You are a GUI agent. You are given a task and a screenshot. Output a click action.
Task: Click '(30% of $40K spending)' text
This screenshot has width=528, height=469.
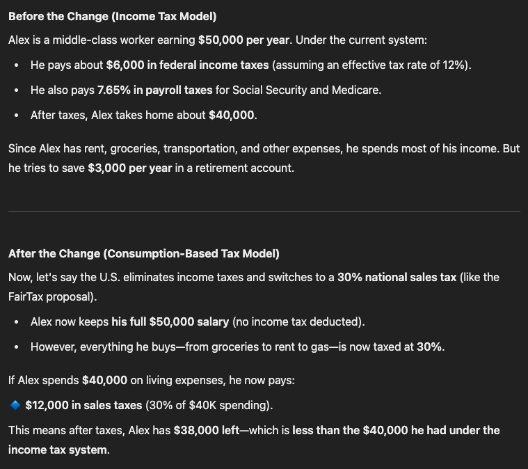point(209,405)
